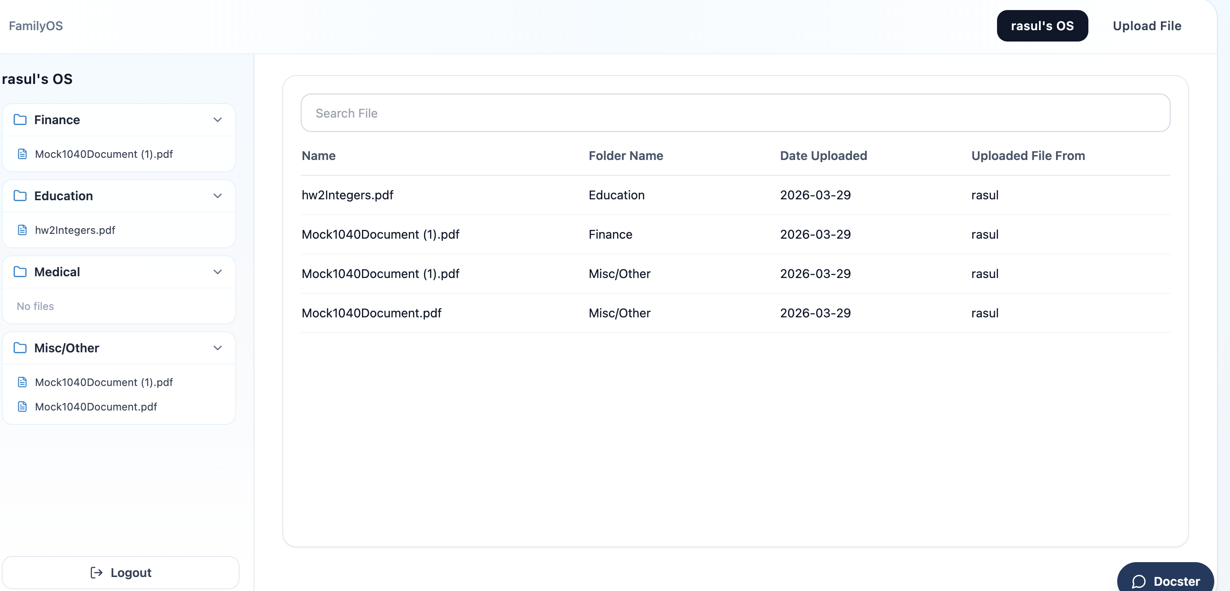Click into the Search File field
1230x591 pixels.
coord(735,113)
